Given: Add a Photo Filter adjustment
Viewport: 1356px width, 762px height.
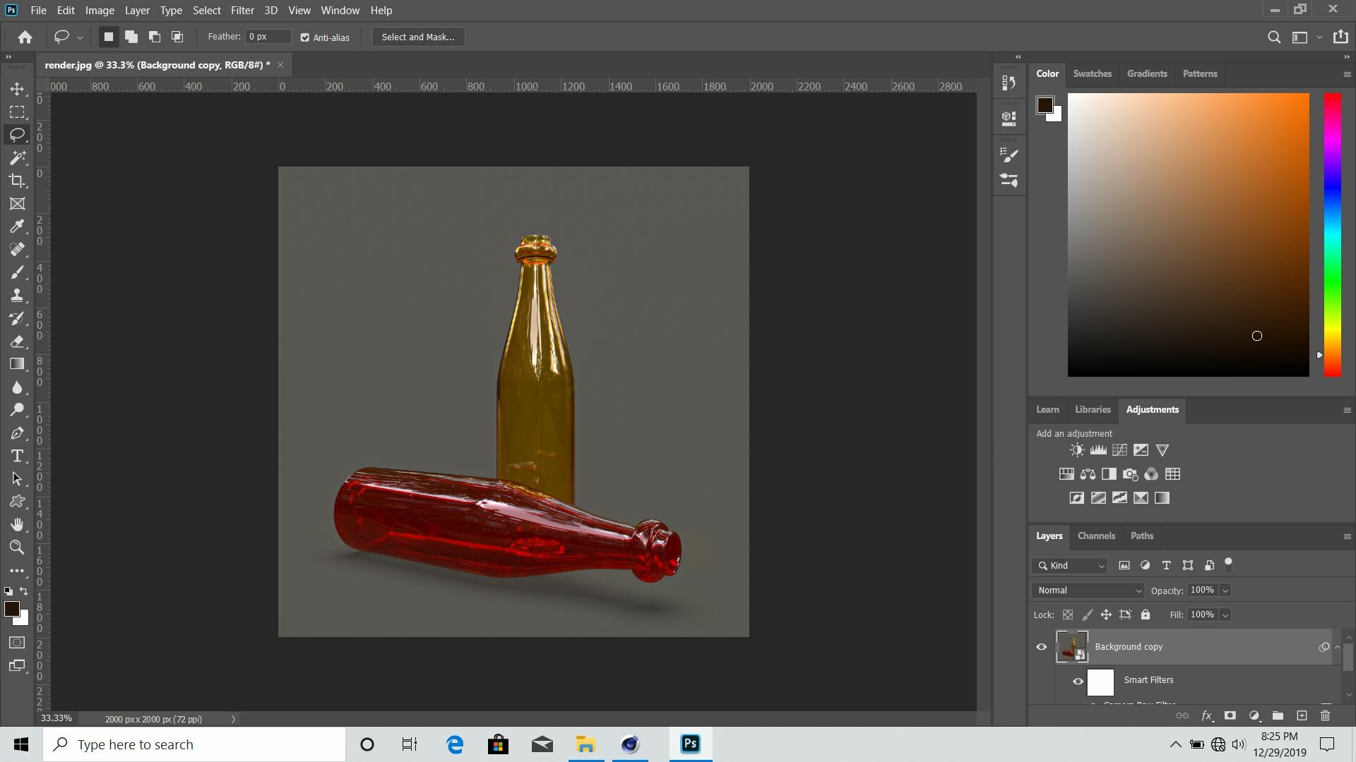Looking at the screenshot, I should [x=1130, y=474].
